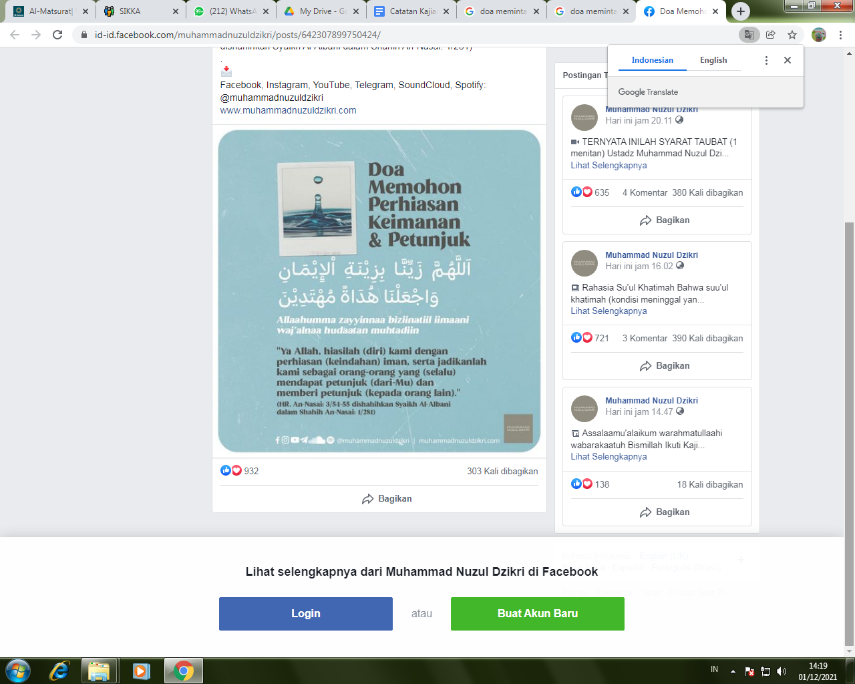Open Google Translate icon in address bar
The width and height of the screenshot is (855, 684).
click(749, 35)
